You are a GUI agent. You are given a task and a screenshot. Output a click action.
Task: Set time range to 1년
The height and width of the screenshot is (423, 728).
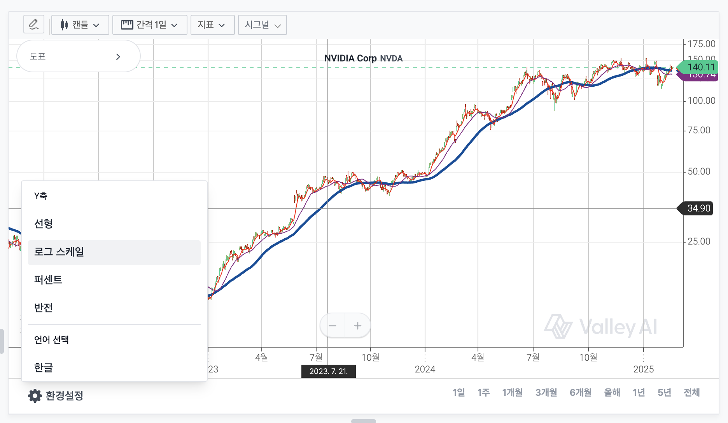click(639, 393)
